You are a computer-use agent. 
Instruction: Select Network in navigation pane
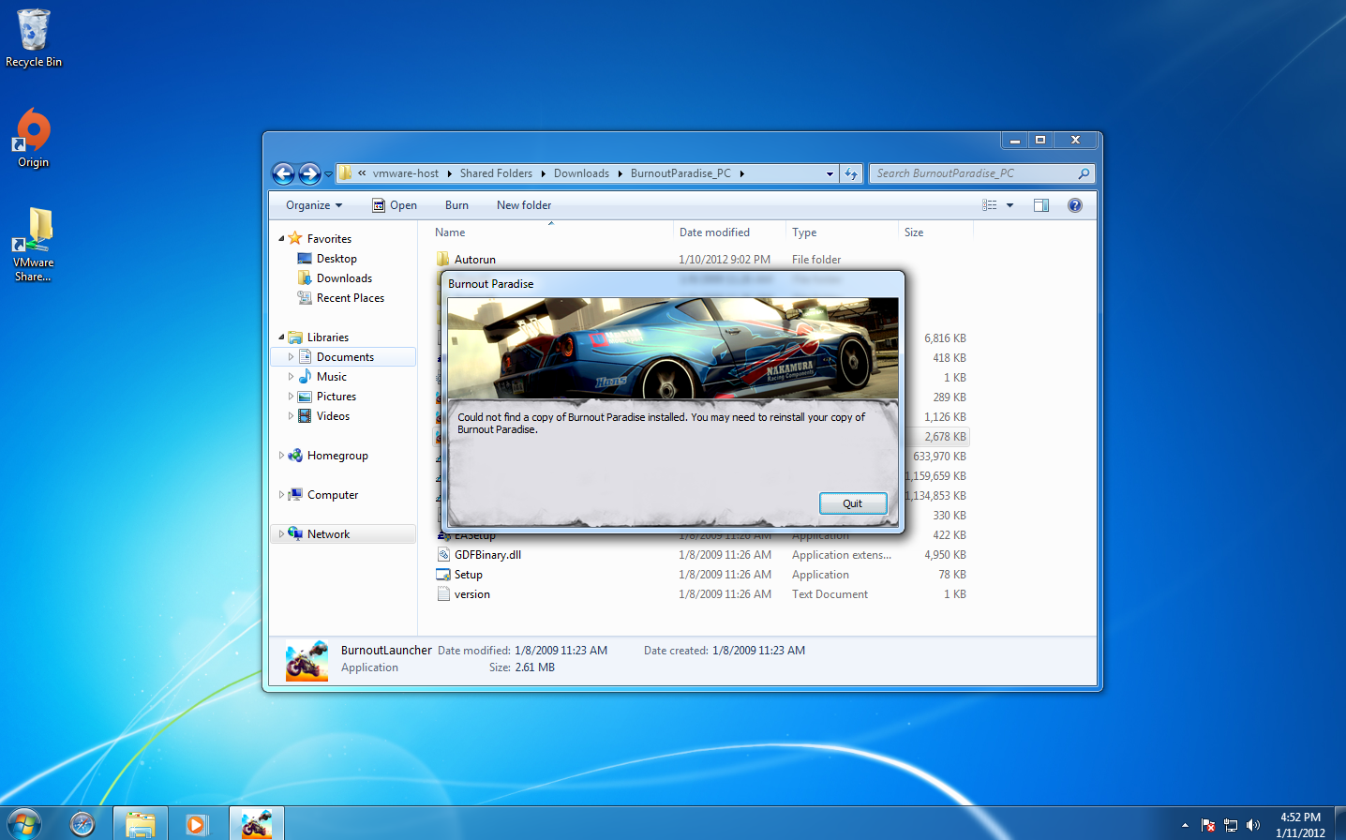[328, 534]
